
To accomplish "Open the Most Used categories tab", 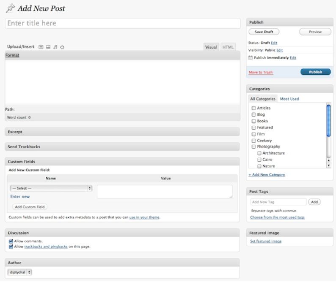I will (x=289, y=99).
